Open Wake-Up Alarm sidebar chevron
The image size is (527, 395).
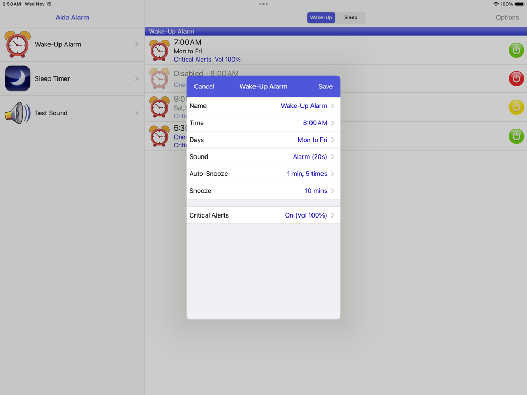(x=137, y=44)
